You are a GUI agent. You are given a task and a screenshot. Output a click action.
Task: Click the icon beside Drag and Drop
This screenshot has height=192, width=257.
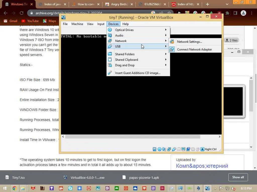(110, 65)
